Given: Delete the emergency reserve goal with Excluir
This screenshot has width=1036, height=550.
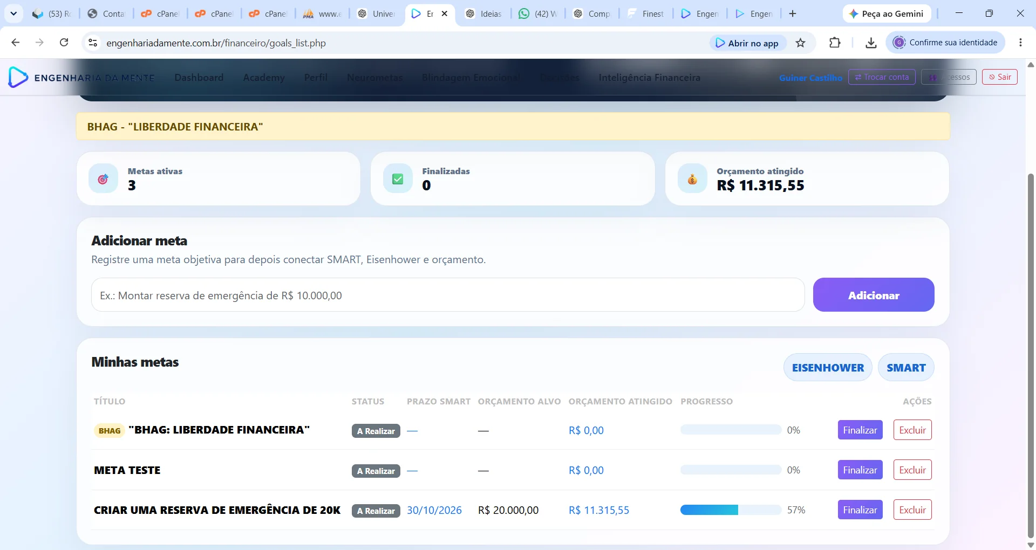Looking at the screenshot, I should pyautogui.click(x=912, y=510).
